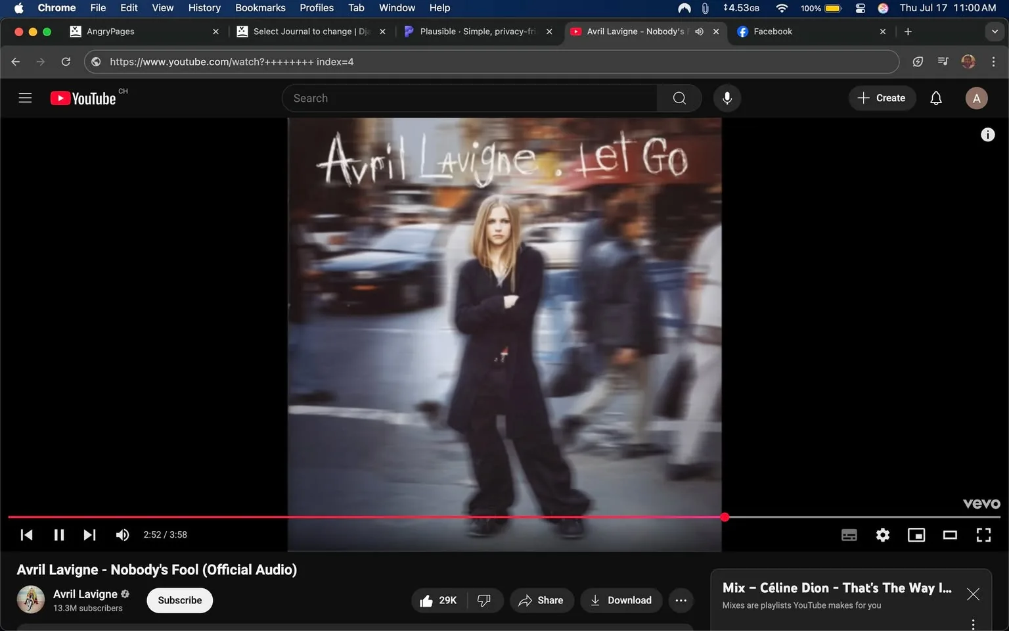Pause the playing video

tap(58, 534)
